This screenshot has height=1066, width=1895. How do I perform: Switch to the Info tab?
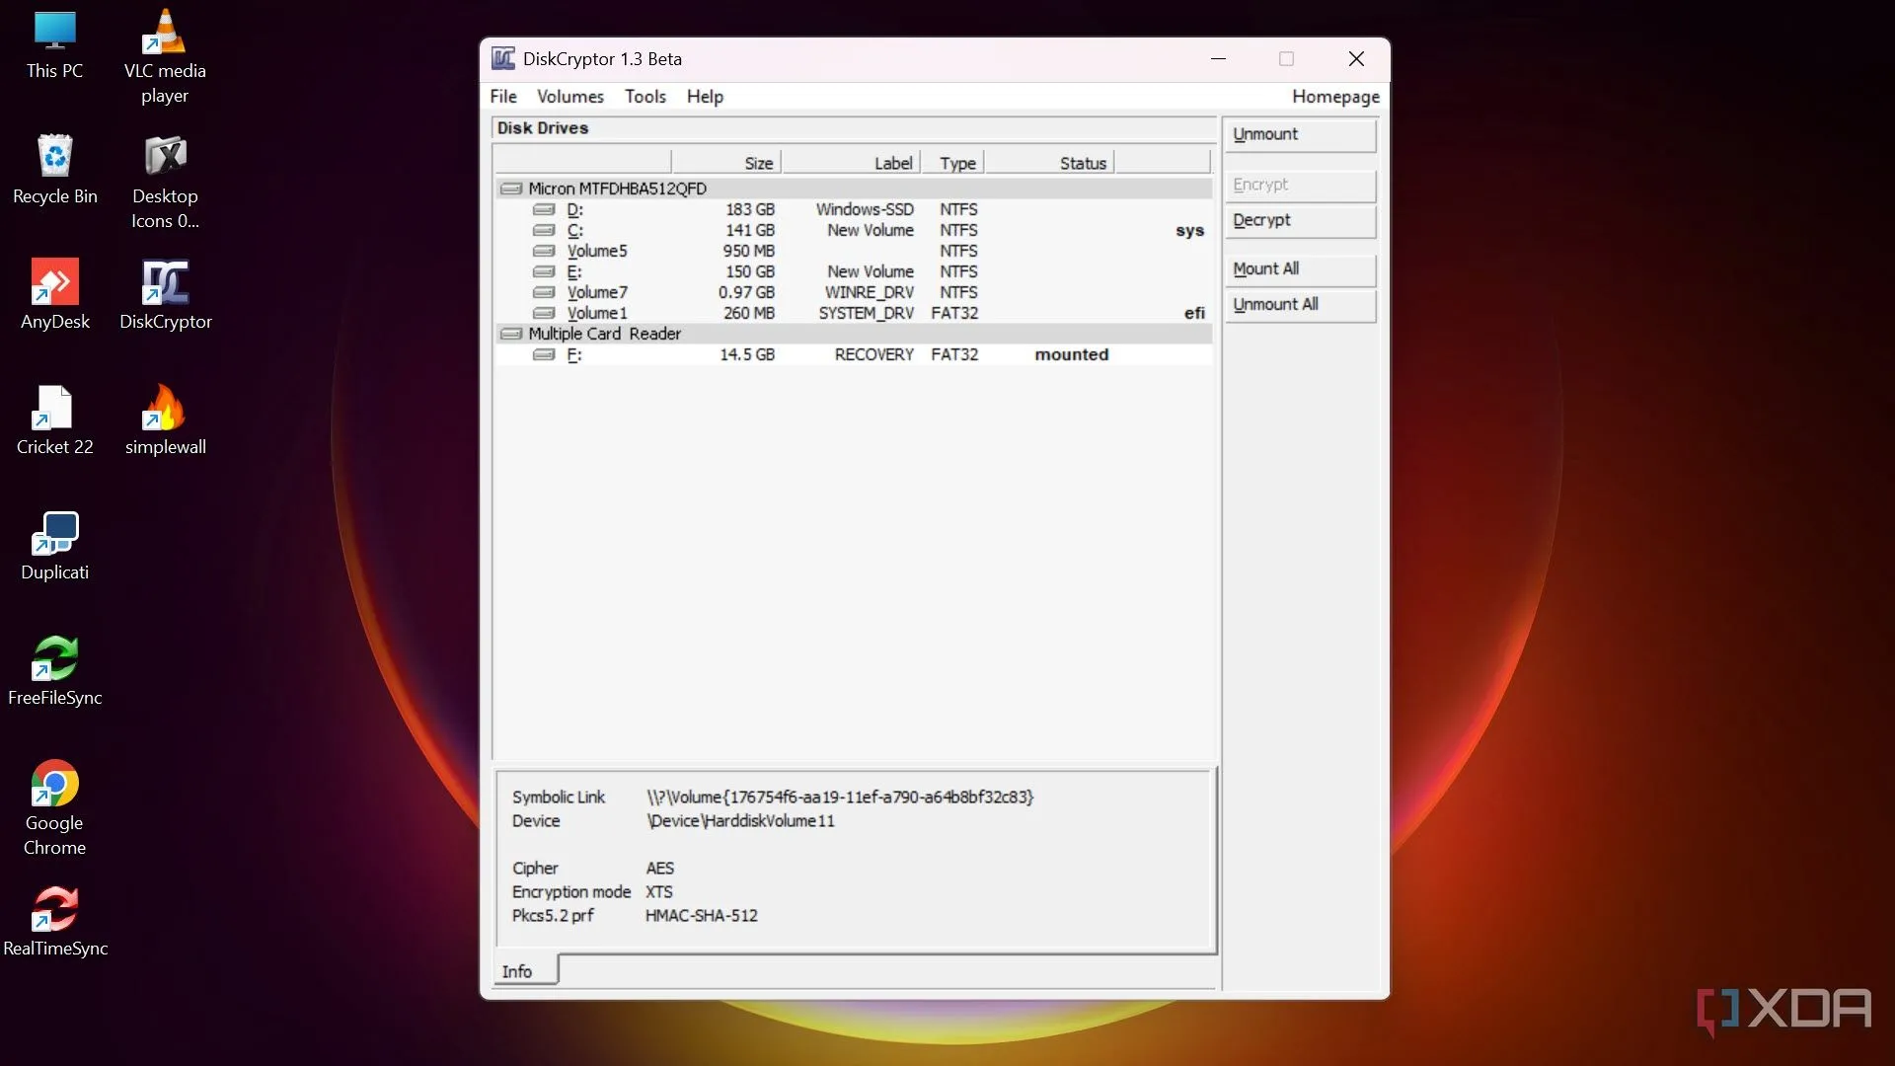pyautogui.click(x=517, y=971)
